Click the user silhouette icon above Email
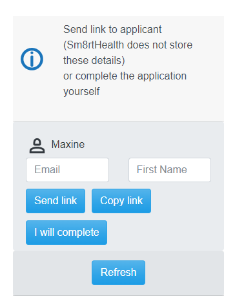This screenshot has height=305, width=235. click(37, 146)
